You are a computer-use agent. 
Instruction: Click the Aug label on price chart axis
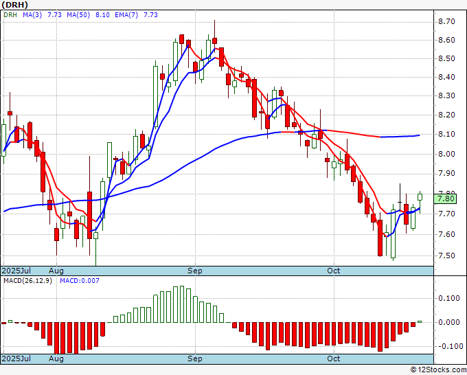[56, 271]
